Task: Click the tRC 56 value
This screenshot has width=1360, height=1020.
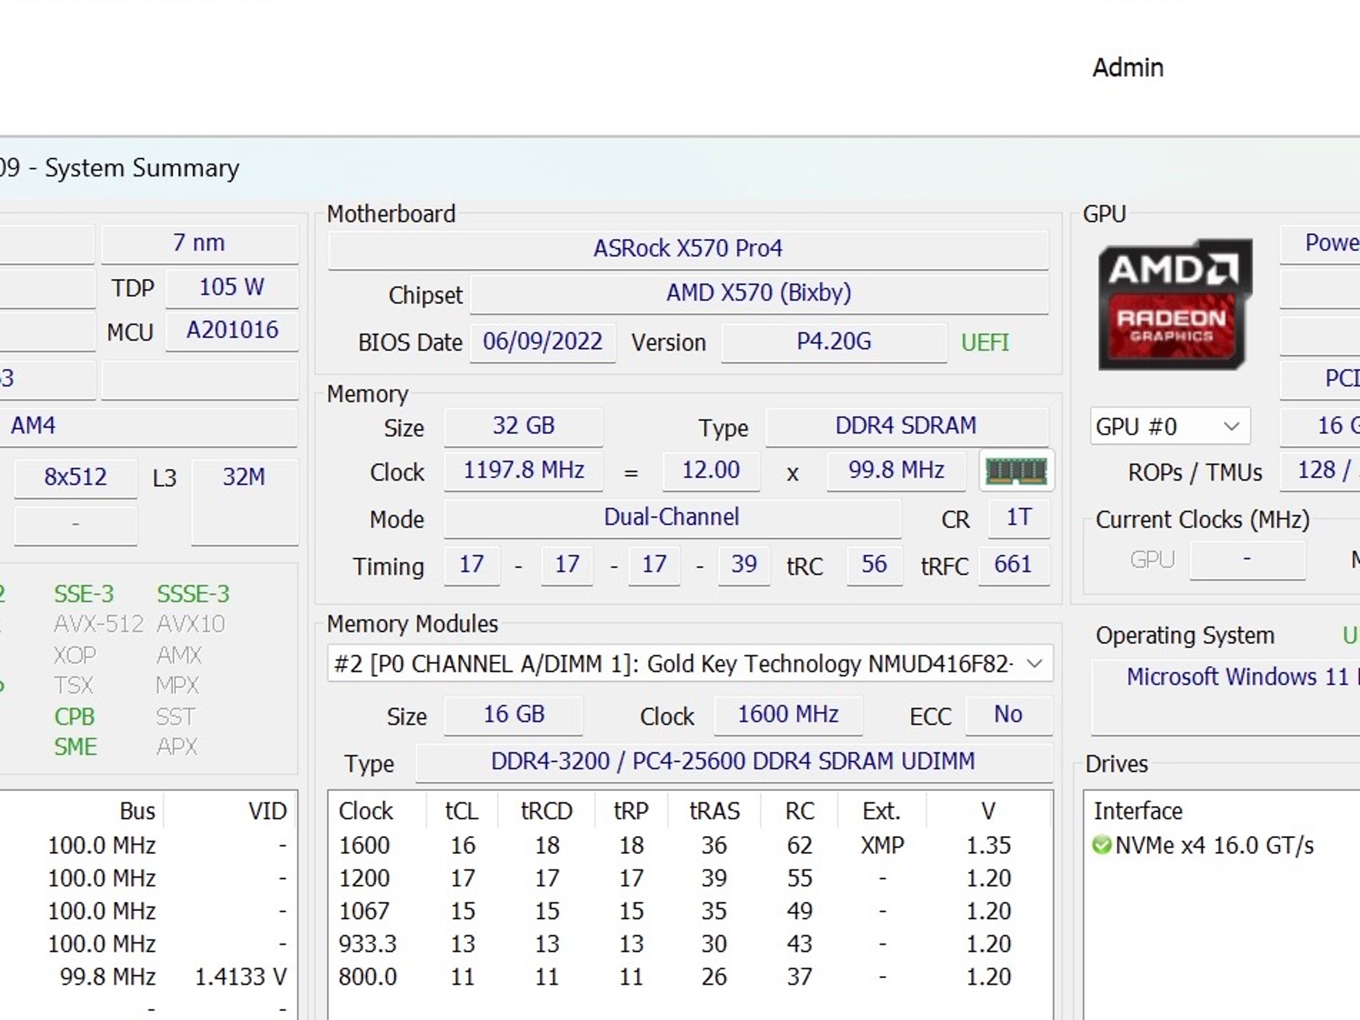Action: click(874, 565)
